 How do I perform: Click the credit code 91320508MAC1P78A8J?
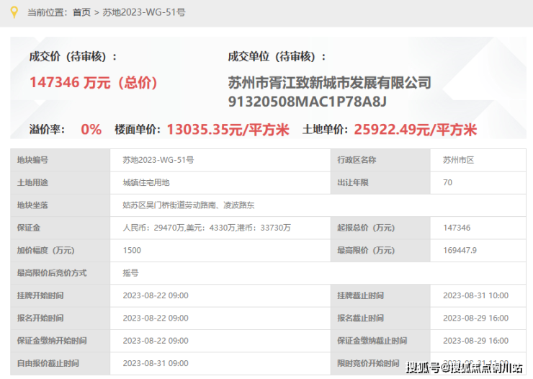[x=308, y=101]
